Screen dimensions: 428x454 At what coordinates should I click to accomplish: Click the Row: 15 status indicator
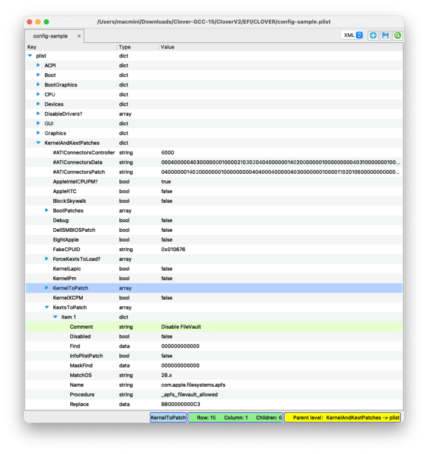[x=206, y=418]
